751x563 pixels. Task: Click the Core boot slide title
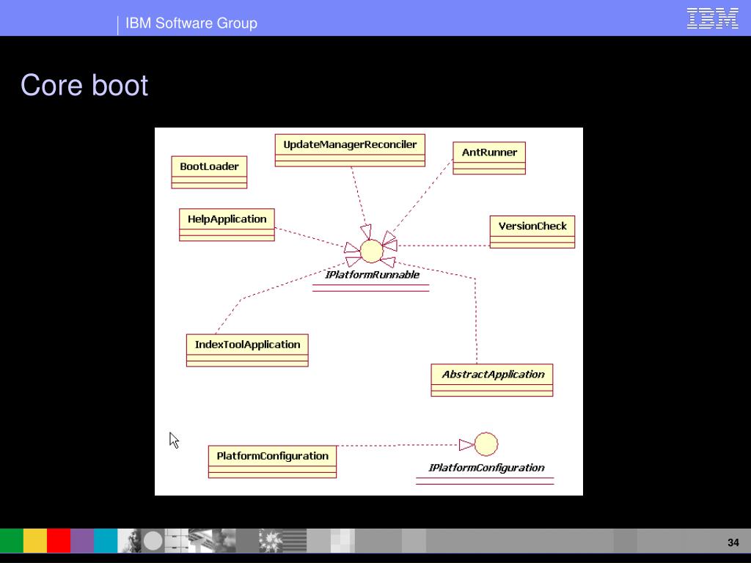(84, 85)
